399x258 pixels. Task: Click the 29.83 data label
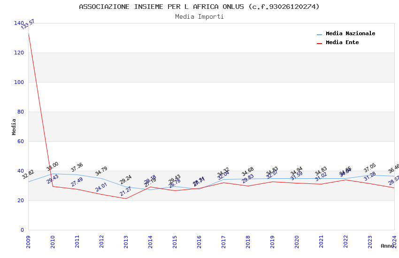click(248, 178)
